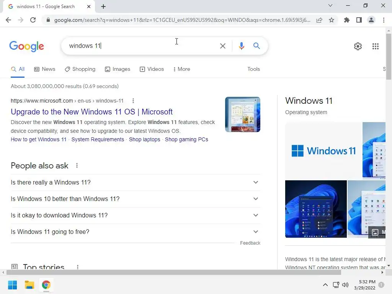Click the microsoft.com result URL breadcrumb

tap(67, 101)
